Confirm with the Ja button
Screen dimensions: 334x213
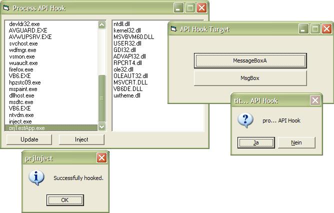256,142
